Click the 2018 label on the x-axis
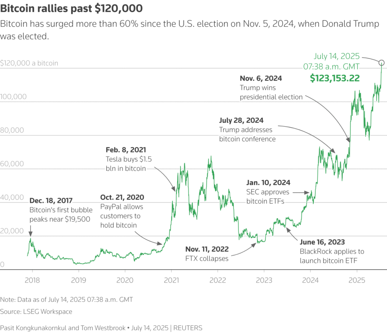387x334 pixels. pyautogui.click(x=32, y=281)
